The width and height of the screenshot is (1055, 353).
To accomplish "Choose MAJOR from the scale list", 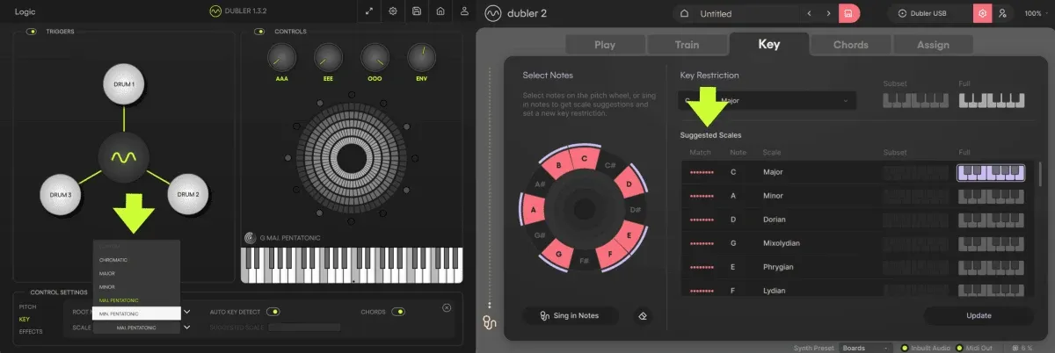I will (136, 273).
